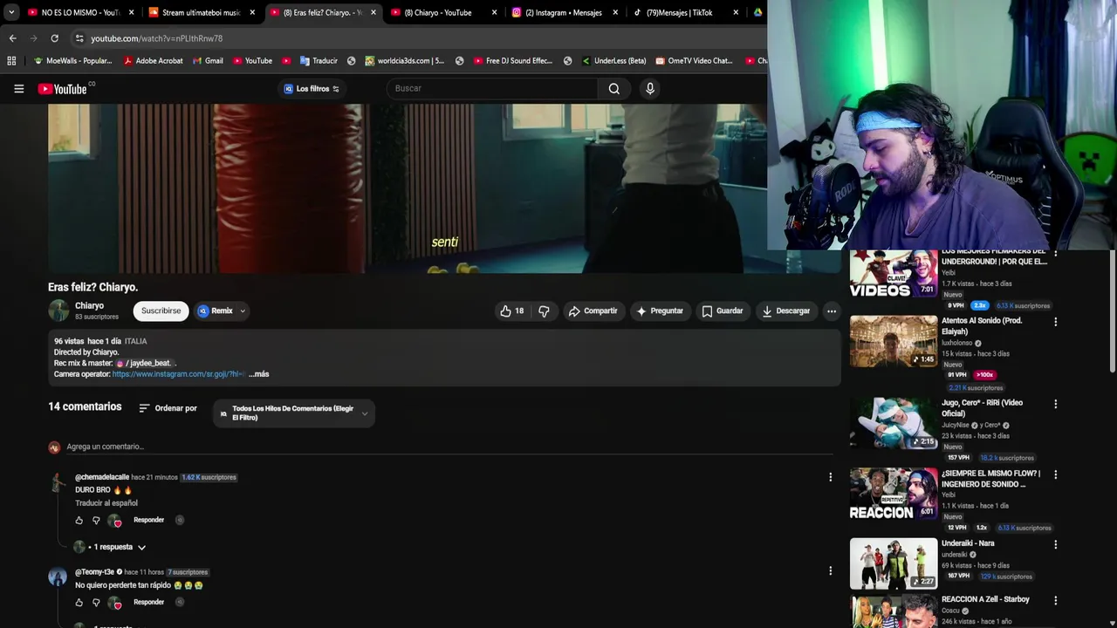Open 'Todos Los Hilos De Comentarios' filter dropdown
The width and height of the screenshot is (1117, 628).
[294, 413]
